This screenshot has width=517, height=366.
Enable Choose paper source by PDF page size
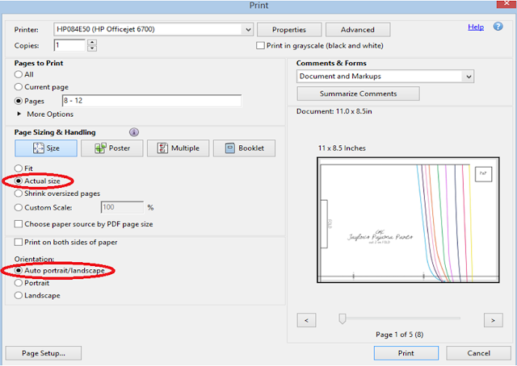(19, 224)
